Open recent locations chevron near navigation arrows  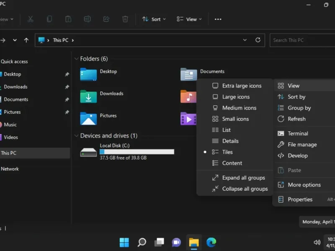(x=15, y=40)
